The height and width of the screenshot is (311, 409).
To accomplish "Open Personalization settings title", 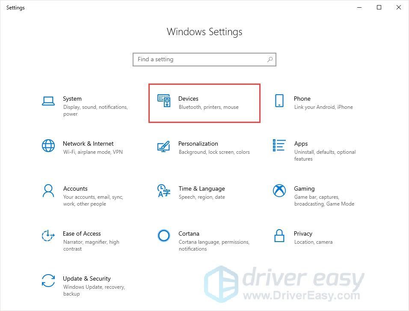I will pos(198,144).
